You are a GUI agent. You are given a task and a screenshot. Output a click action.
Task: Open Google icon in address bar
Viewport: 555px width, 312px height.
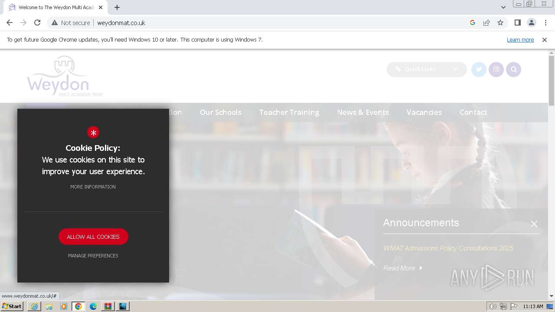point(473,23)
